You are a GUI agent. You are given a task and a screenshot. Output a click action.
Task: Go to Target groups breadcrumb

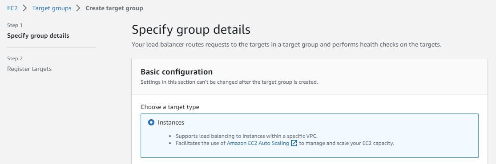[52, 8]
